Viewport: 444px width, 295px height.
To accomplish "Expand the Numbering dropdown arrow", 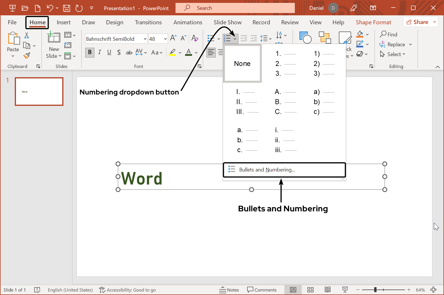I will (x=235, y=38).
